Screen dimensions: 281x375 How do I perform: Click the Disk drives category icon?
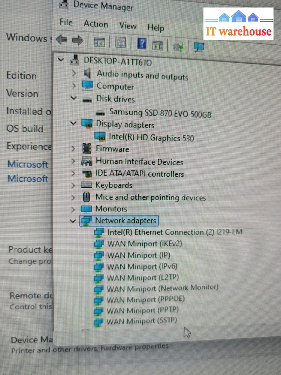(87, 100)
